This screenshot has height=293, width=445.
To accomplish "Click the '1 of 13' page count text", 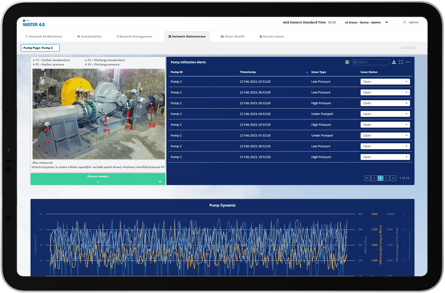I will click(404, 178).
